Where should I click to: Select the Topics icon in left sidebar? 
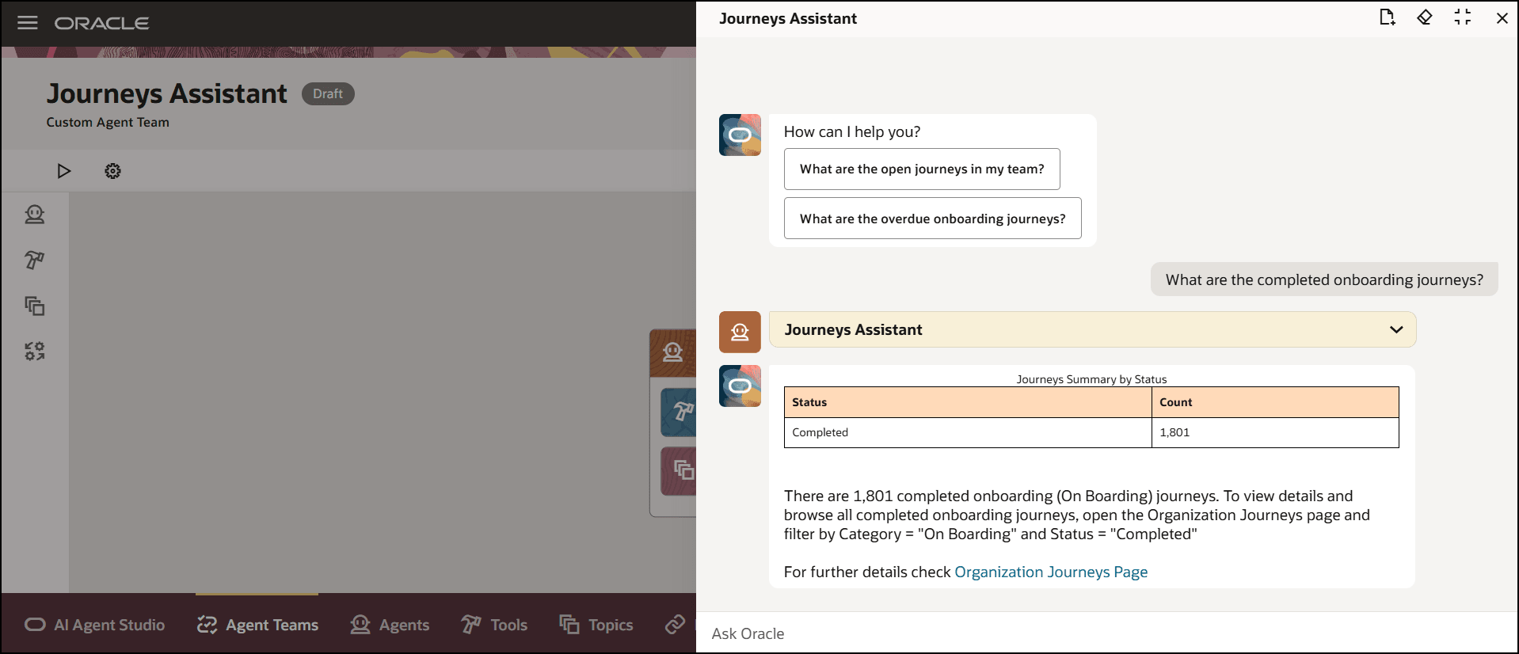35,306
